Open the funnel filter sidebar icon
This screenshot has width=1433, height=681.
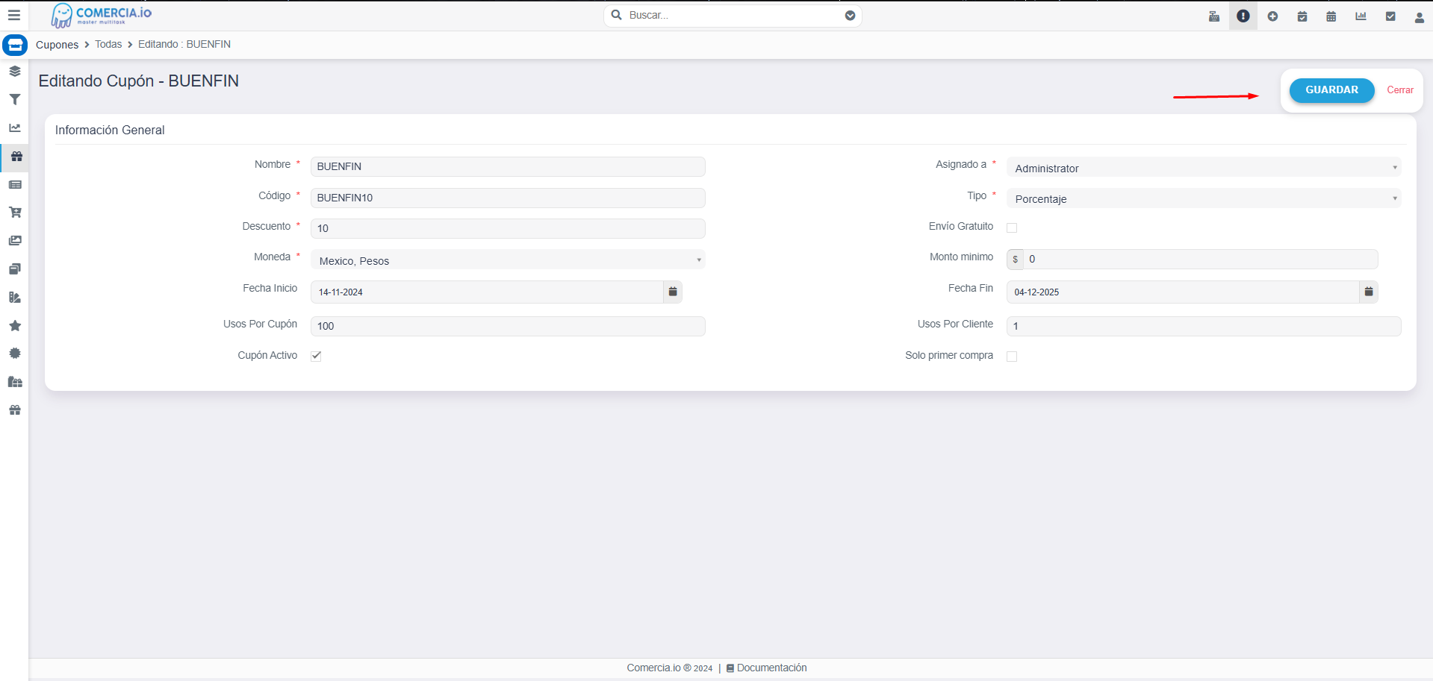click(15, 100)
